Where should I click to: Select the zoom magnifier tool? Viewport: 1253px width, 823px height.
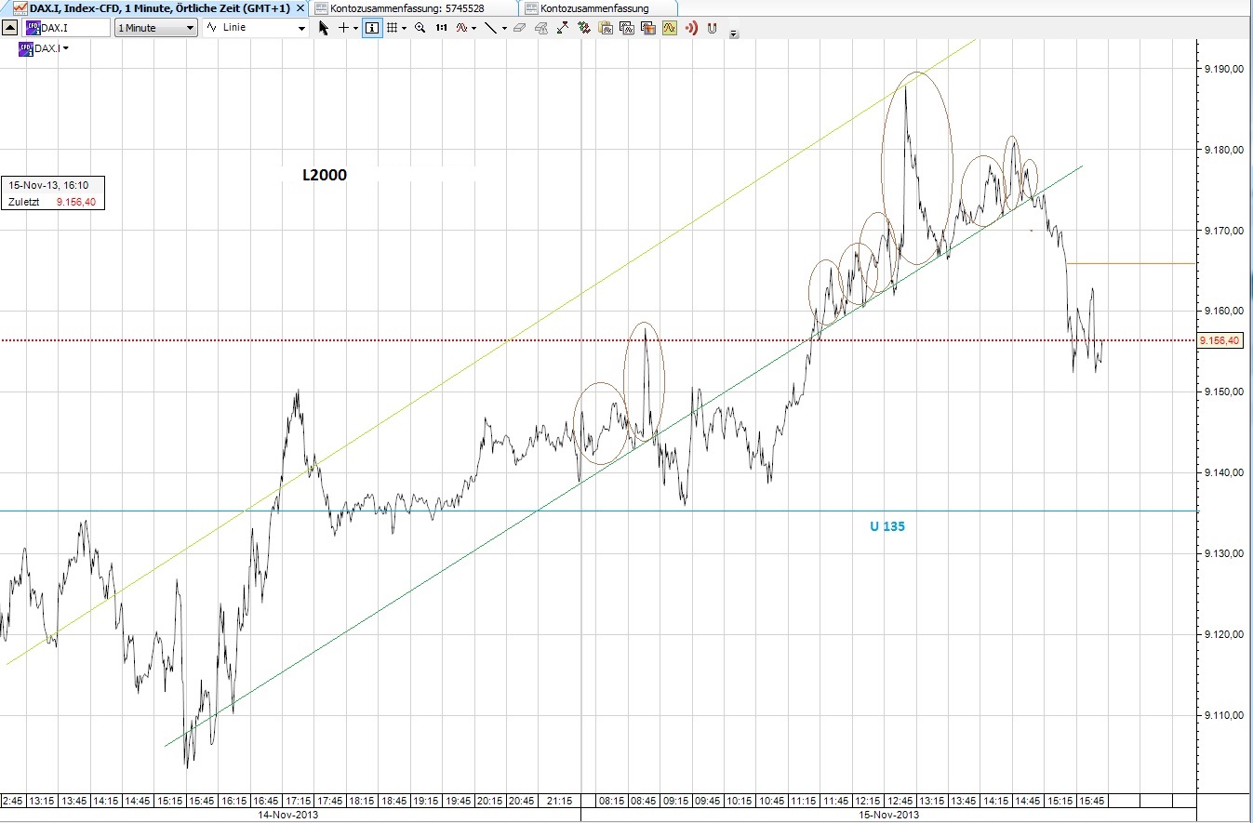(420, 28)
